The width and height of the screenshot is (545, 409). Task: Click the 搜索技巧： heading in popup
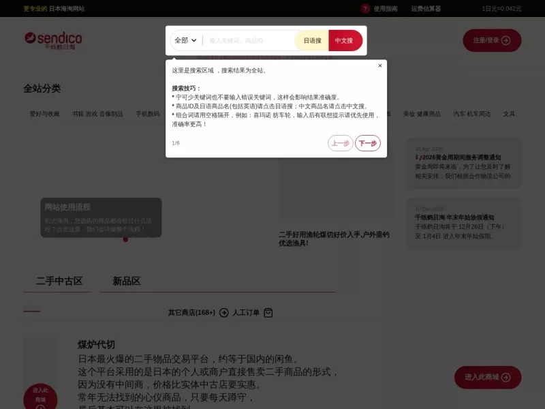click(186, 89)
